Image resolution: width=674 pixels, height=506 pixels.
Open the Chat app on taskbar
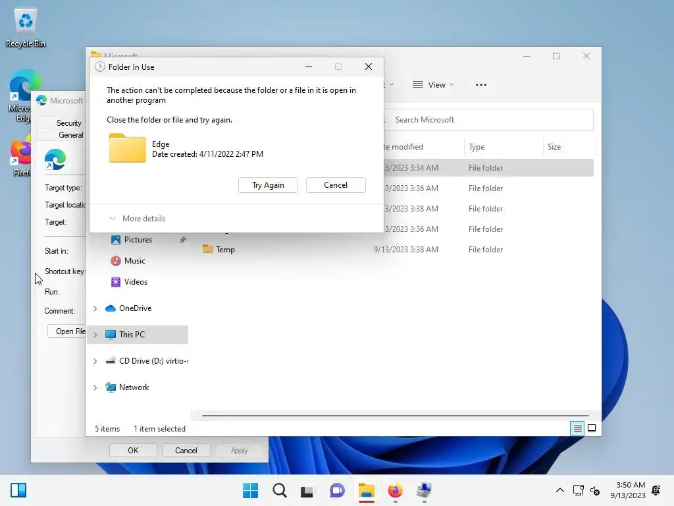coord(337,490)
